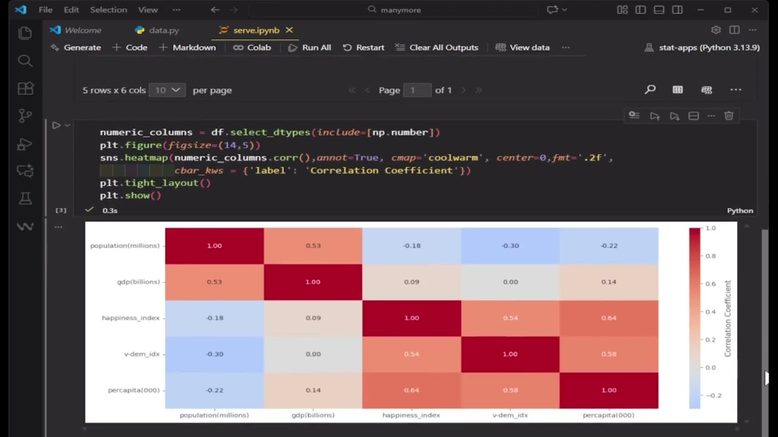Image resolution: width=778 pixels, height=437 pixels.
Task: Open the Copilot dropdown chevron in title bar
Action: click(565, 10)
